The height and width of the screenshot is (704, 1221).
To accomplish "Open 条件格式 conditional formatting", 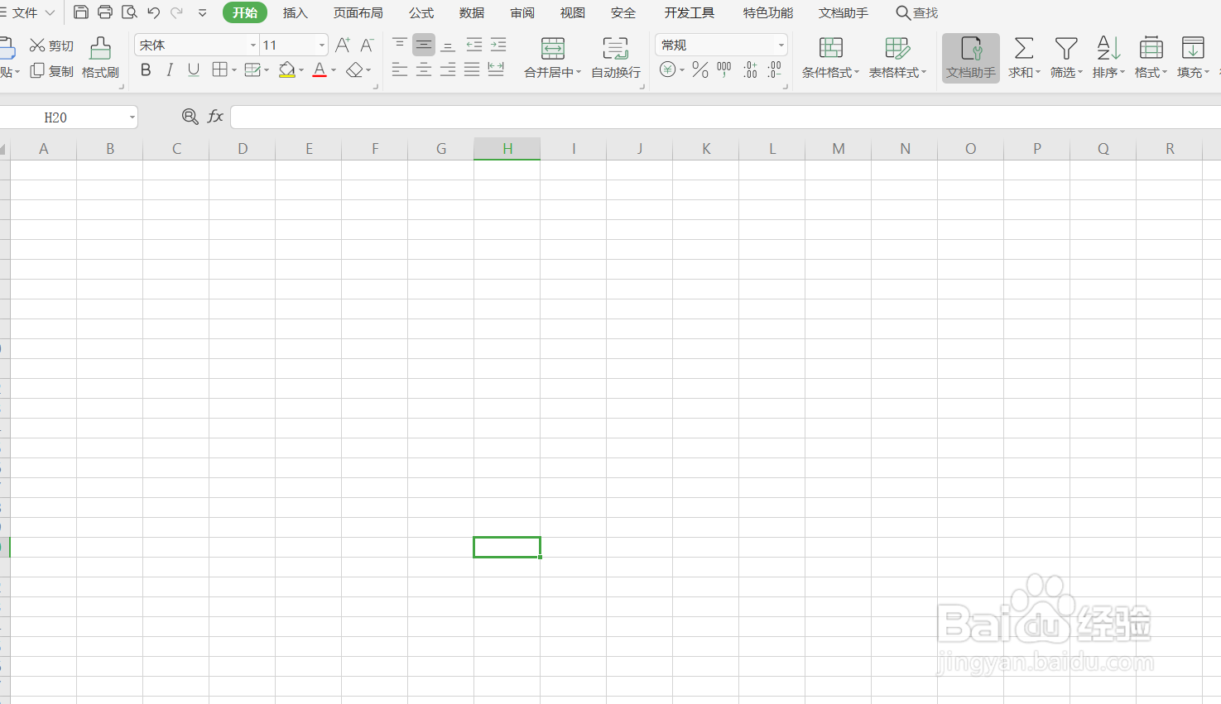I will click(x=830, y=58).
